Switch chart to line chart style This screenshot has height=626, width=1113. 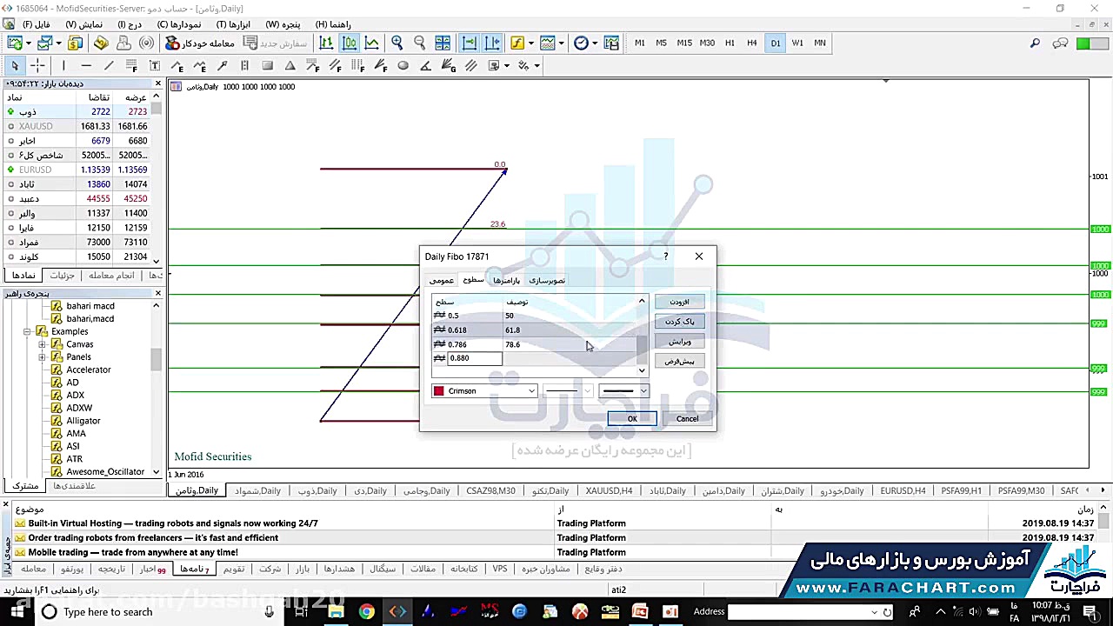(x=371, y=43)
